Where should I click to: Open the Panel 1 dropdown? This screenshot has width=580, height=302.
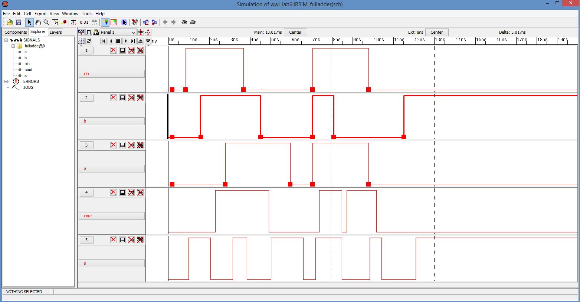pos(118,32)
